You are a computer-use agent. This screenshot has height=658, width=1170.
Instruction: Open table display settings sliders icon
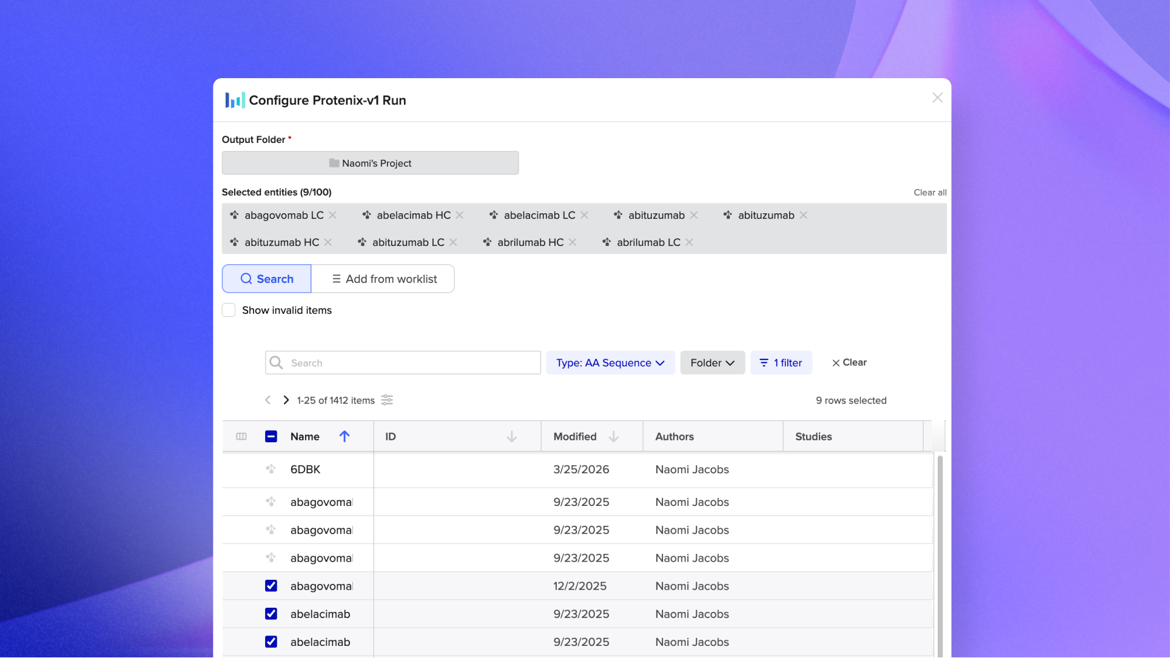(x=387, y=400)
